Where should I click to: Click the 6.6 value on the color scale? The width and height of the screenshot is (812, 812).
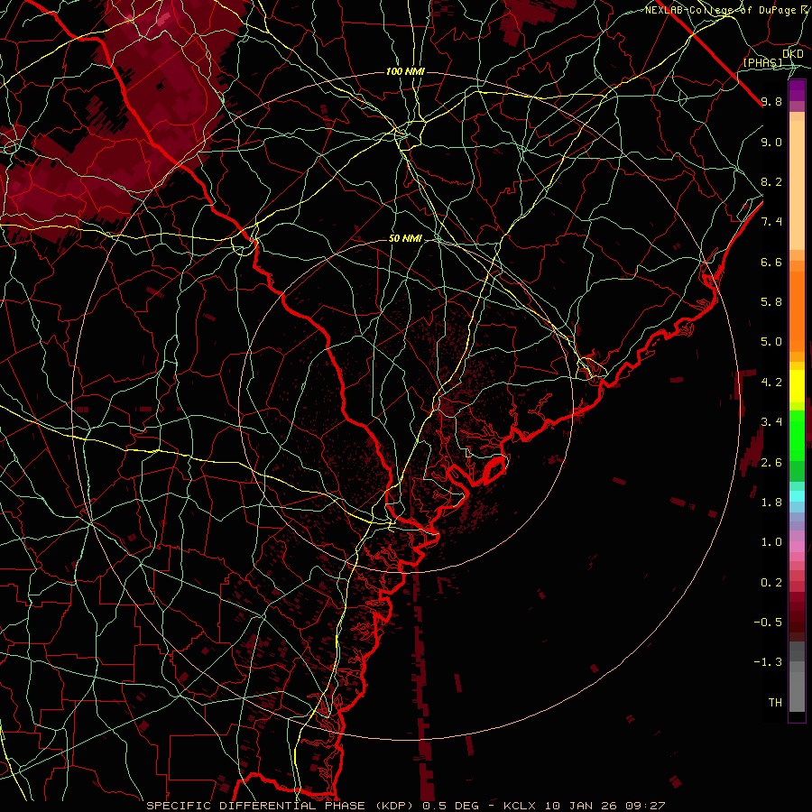[x=771, y=263]
